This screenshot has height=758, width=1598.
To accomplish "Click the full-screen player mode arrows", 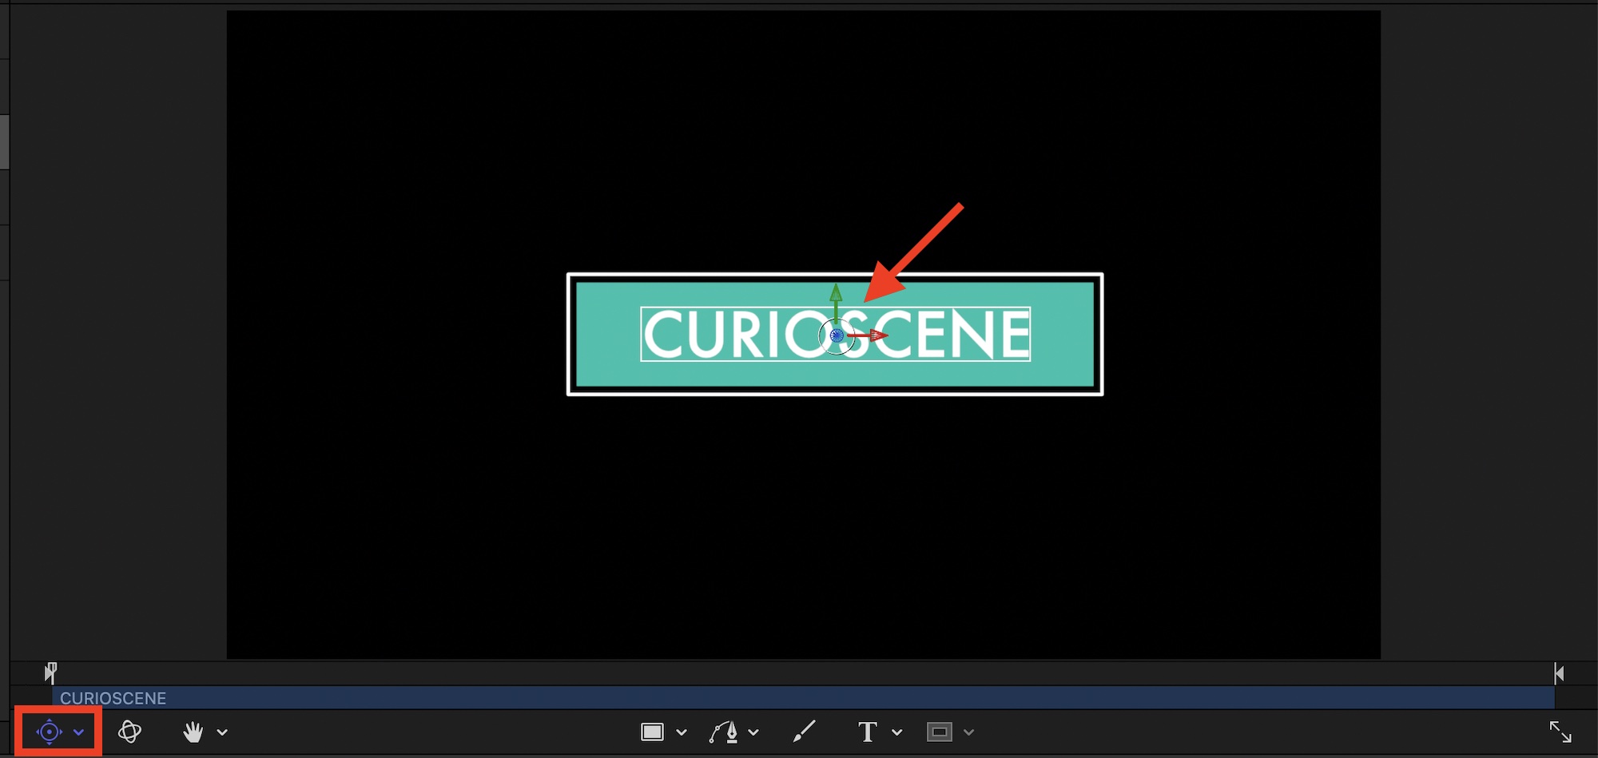I will [x=1560, y=732].
